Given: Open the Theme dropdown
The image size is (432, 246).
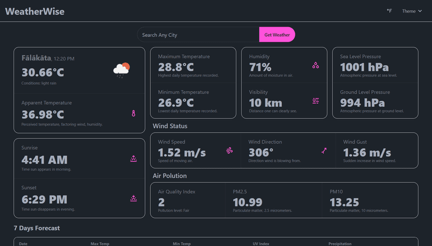Looking at the screenshot, I should [412, 11].
